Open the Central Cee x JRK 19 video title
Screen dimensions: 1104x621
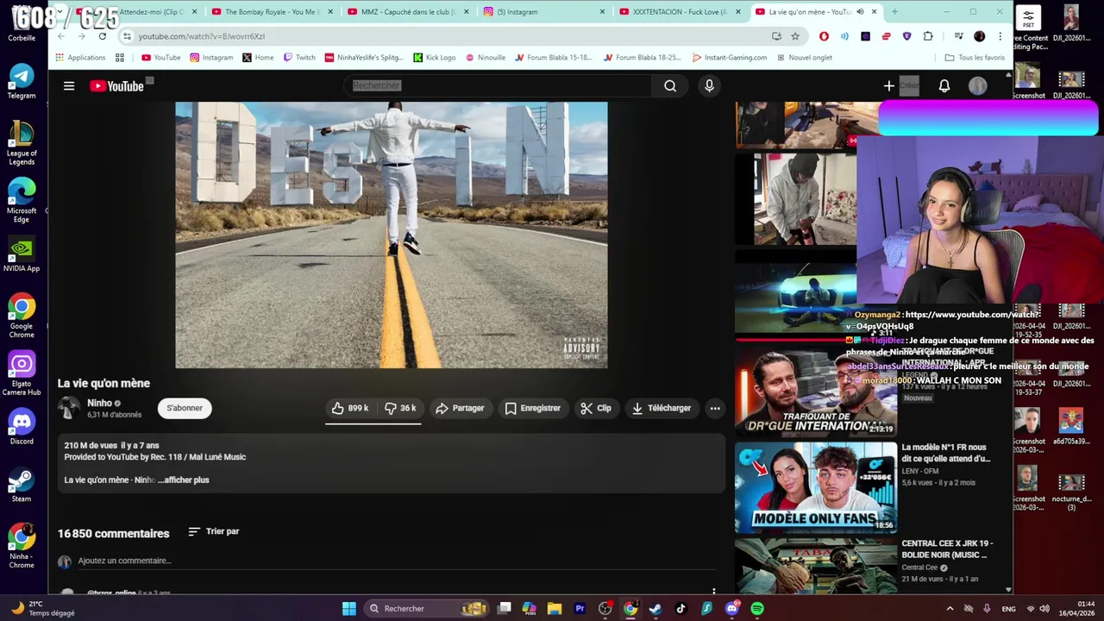947,549
